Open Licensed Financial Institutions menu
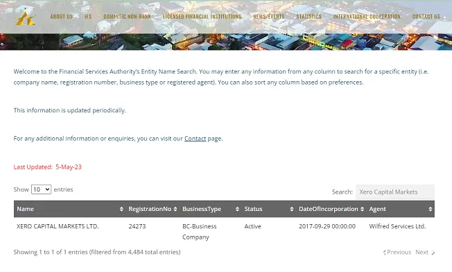452x272 pixels. (202, 17)
